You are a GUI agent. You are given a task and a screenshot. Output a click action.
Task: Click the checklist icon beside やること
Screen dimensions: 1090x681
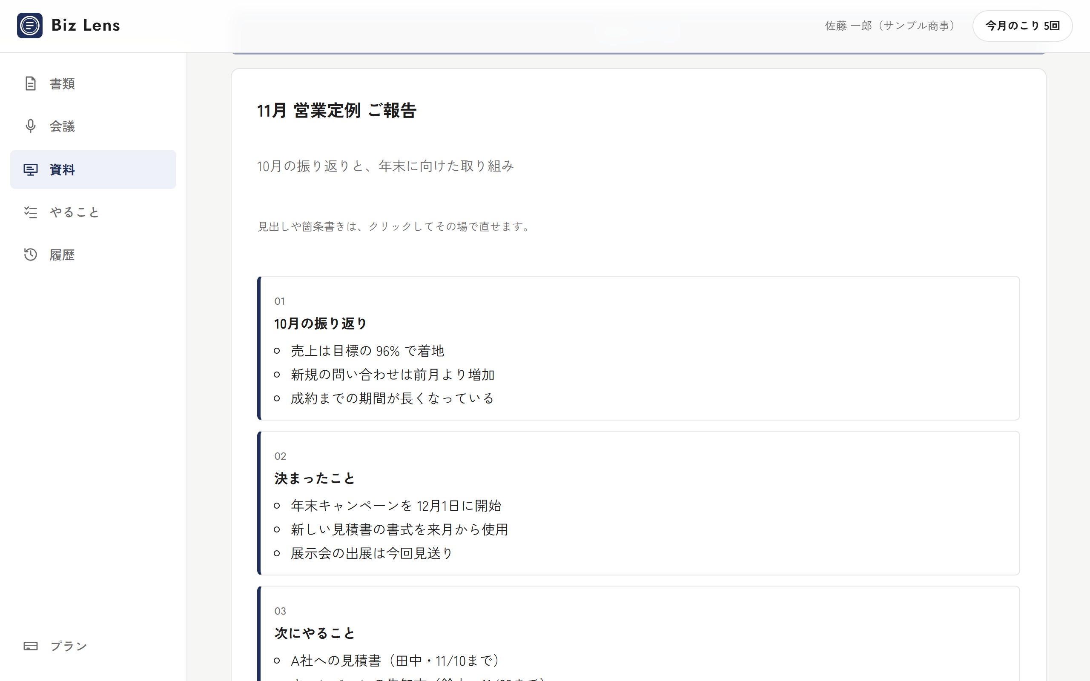point(30,212)
